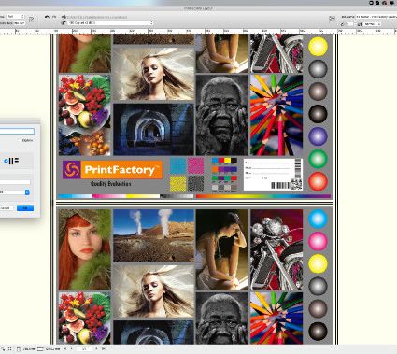Click the second-row field in the left toolbar
397x354 pixels.
click(x=19, y=23)
